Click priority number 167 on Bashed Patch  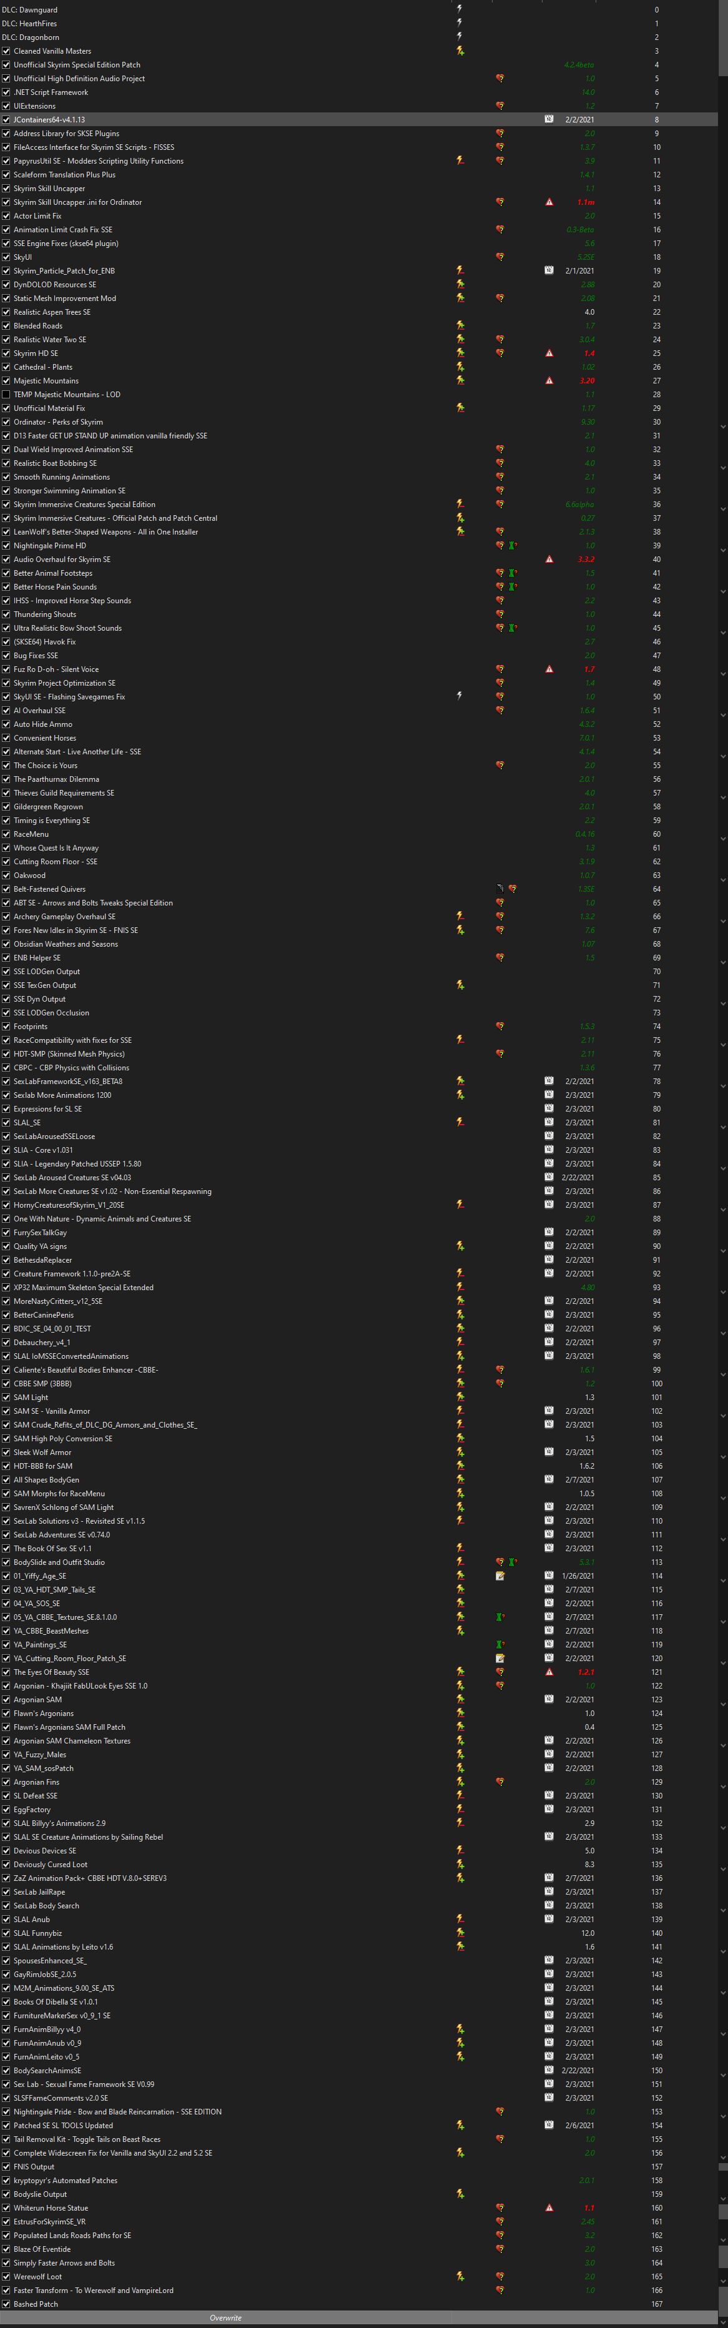[x=657, y=2304]
